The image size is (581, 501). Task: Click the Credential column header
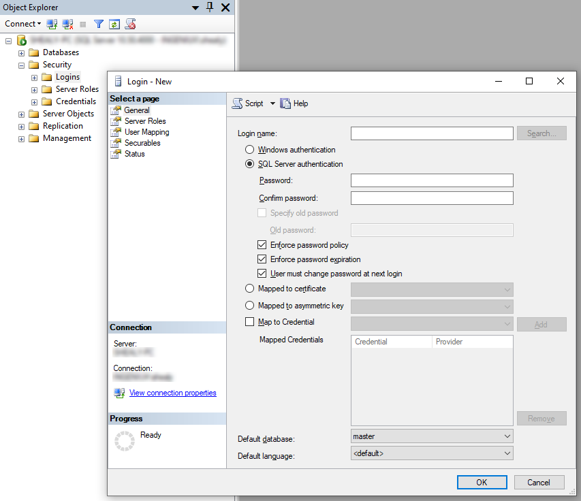[x=392, y=342]
